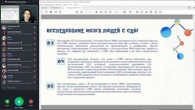The image size is (195, 110).
Task: Toggle the large green microphone button
Action: [19, 101]
